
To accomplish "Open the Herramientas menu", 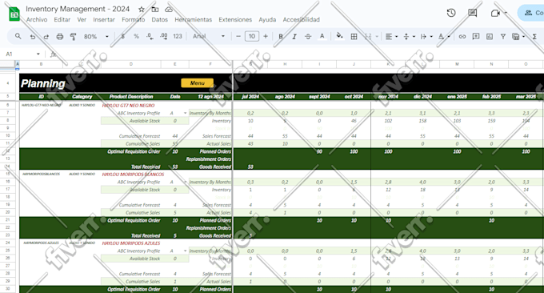I will [194, 20].
